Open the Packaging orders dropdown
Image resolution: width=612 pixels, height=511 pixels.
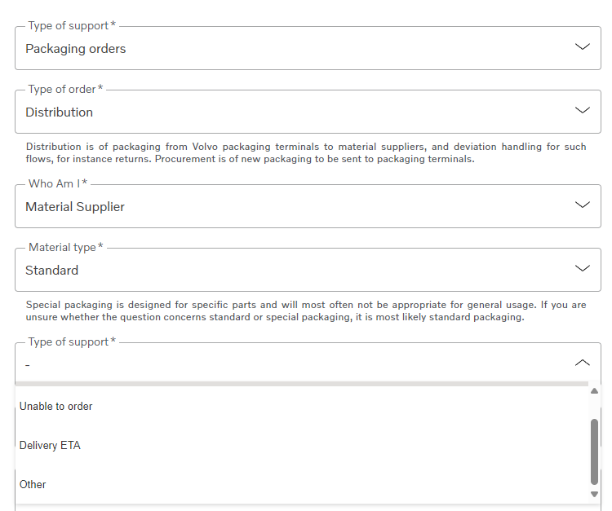click(x=308, y=48)
